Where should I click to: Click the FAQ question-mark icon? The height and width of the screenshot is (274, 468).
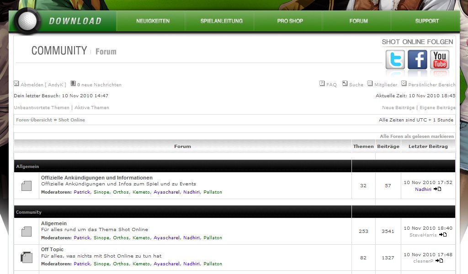[322, 84]
